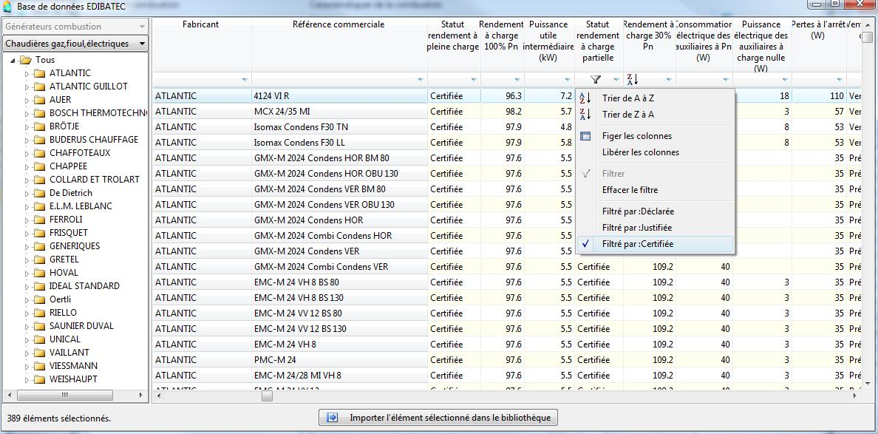Click the blue arrow icon on the import button

click(x=332, y=417)
